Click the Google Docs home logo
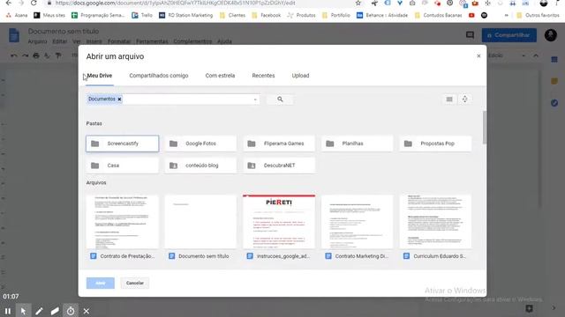This screenshot has width=565, height=317. tap(14, 35)
